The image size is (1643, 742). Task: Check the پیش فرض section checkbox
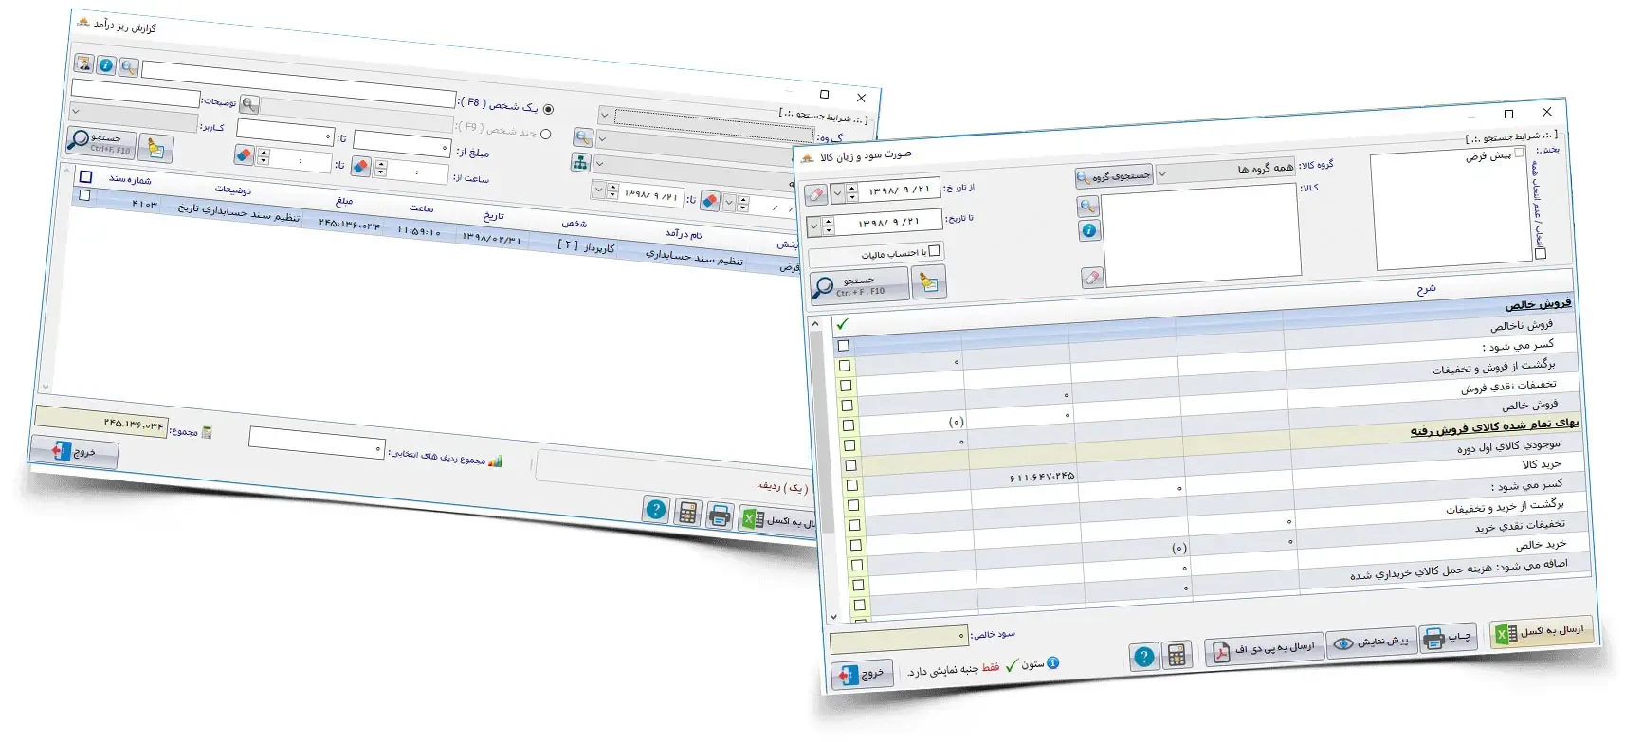1519,153
